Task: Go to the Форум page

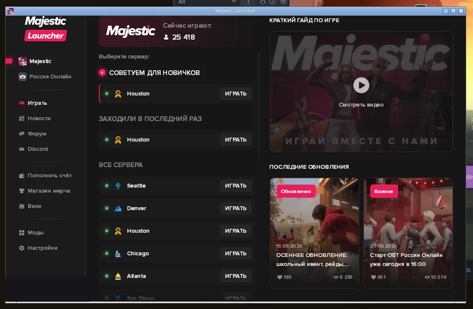Action: [37, 134]
